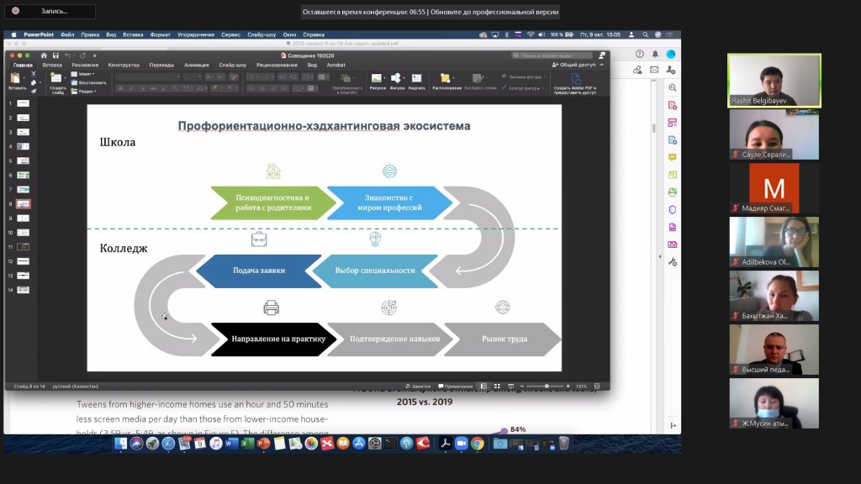The height and width of the screenshot is (484, 861).
Task: Select the black 'Направление на практику' arrow
Action: pyautogui.click(x=273, y=339)
